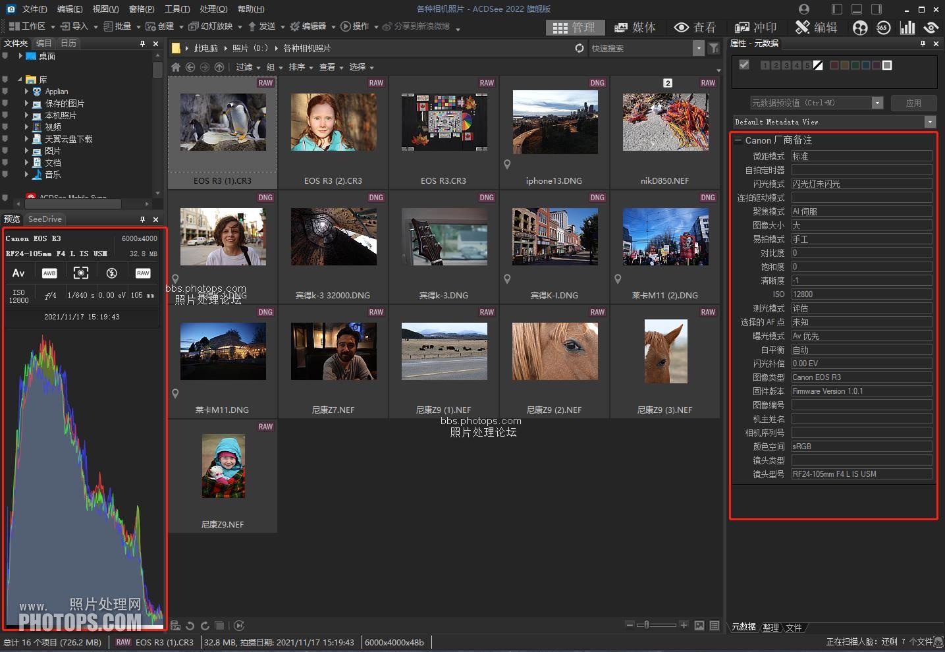Switch to thumbnail view icon at bottom right
Image resolution: width=945 pixels, height=652 pixels.
[699, 626]
